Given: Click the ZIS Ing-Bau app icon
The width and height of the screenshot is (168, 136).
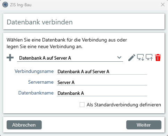Looking at the screenshot, I should click(5, 5).
